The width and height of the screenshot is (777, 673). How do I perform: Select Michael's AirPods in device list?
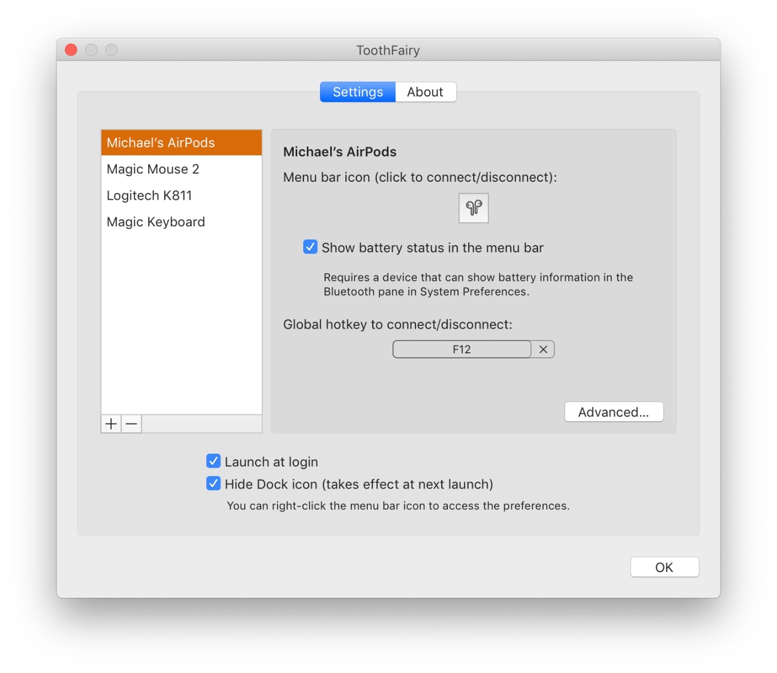(181, 143)
